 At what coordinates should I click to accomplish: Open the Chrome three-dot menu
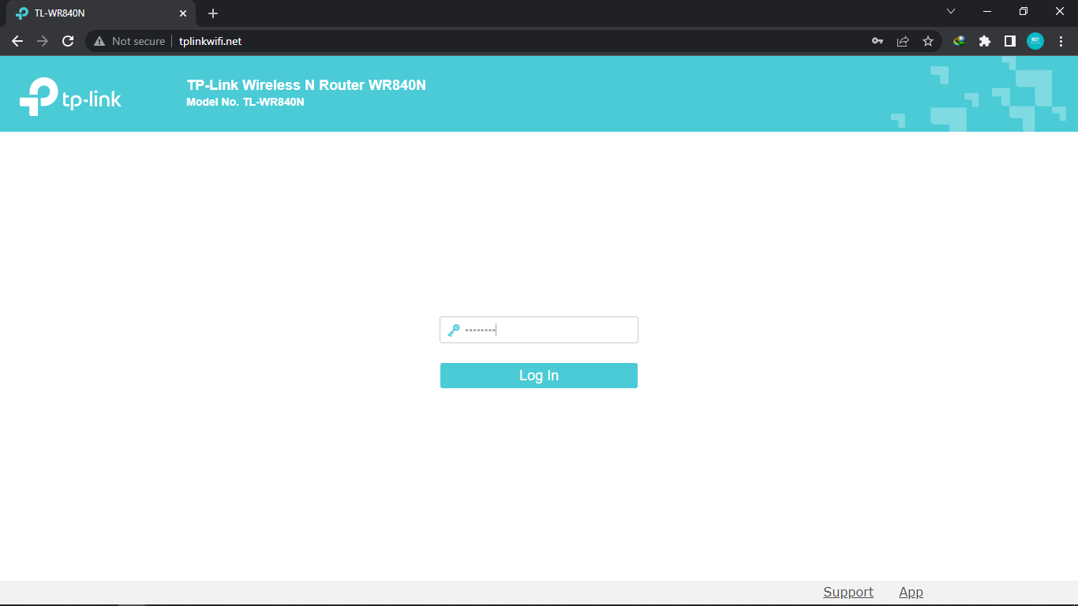(x=1061, y=41)
